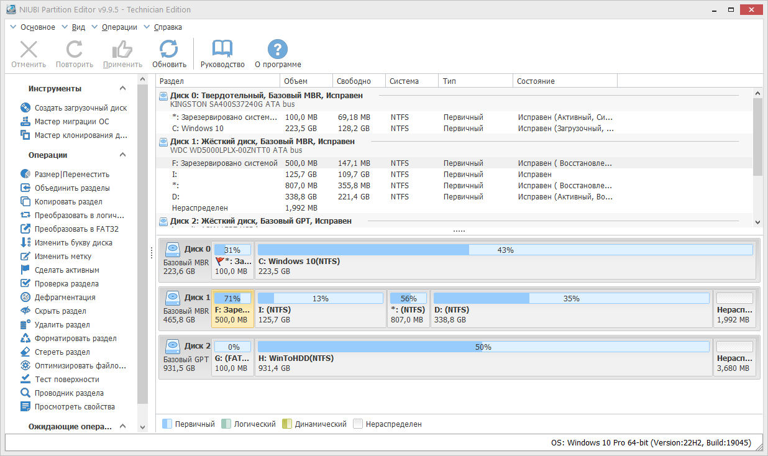Click the Удалить раздел icon
Viewport: 768px width, 456px height.
point(25,325)
